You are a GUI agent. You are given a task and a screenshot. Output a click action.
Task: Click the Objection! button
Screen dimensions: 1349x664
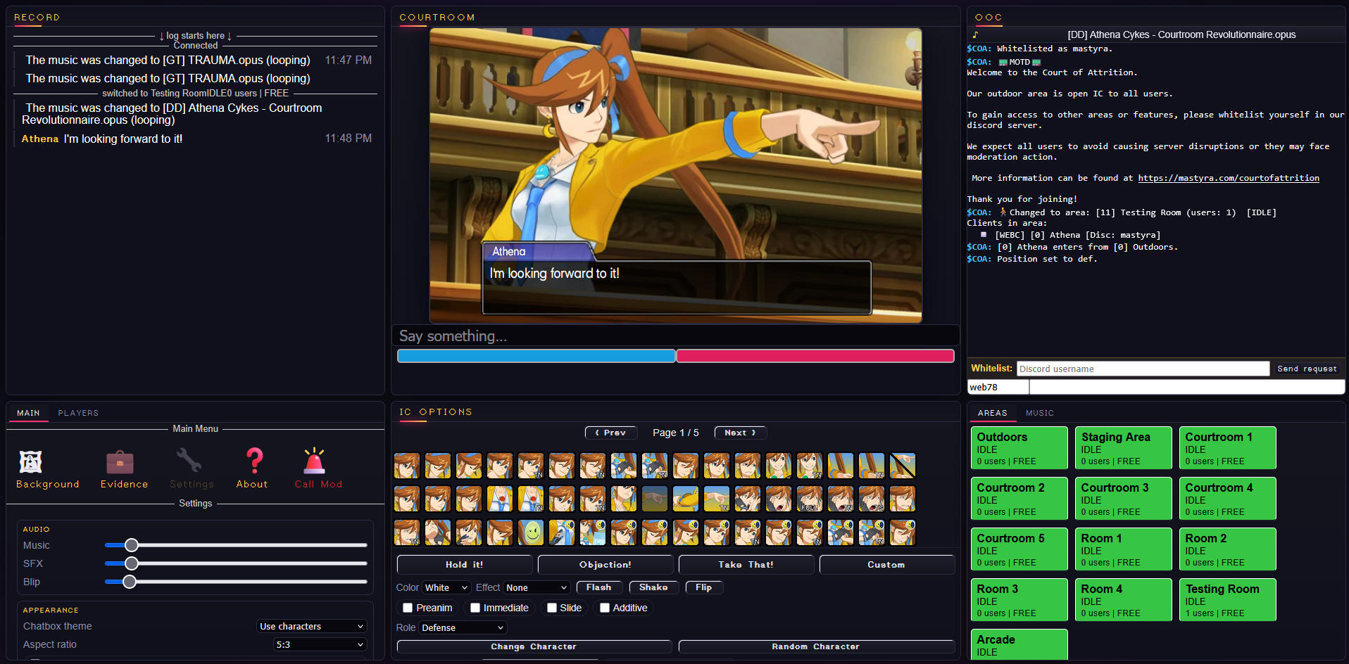(606, 565)
